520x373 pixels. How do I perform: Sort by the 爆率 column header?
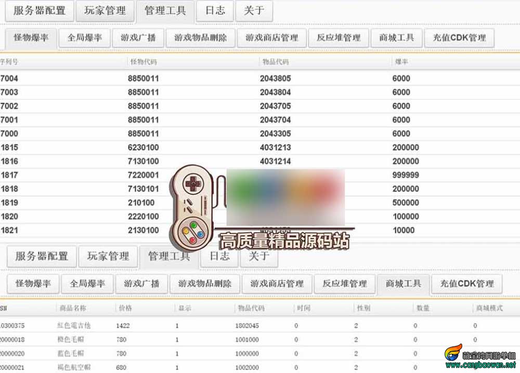point(401,62)
